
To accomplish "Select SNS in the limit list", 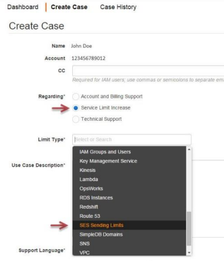I will click(129, 244).
